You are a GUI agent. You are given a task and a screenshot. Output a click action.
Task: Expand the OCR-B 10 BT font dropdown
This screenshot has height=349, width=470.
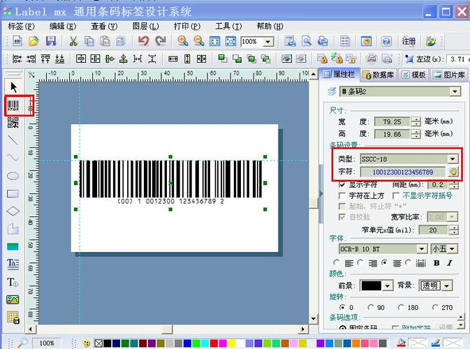tap(422, 248)
